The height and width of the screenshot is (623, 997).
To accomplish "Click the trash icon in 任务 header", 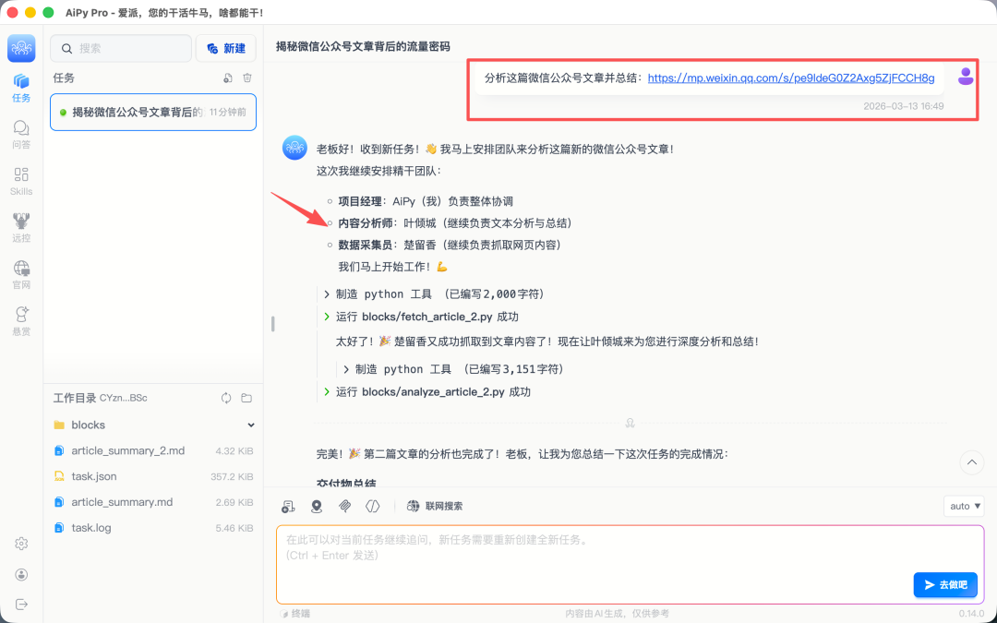I will coord(247,78).
